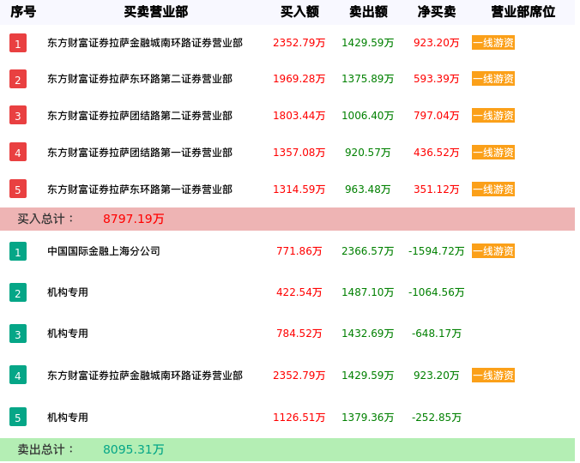Click 一线游资 tag in 净买卖 797.04万 row
The height and width of the screenshot is (463, 580).
(x=493, y=116)
